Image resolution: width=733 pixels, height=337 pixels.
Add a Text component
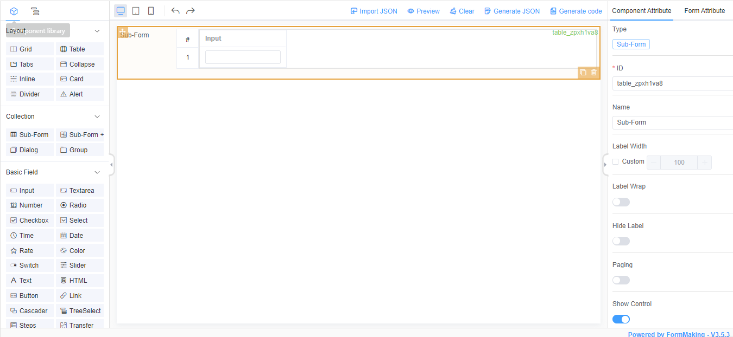tap(30, 281)
